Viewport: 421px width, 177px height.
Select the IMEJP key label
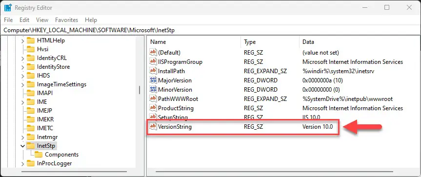pos(44,111)
